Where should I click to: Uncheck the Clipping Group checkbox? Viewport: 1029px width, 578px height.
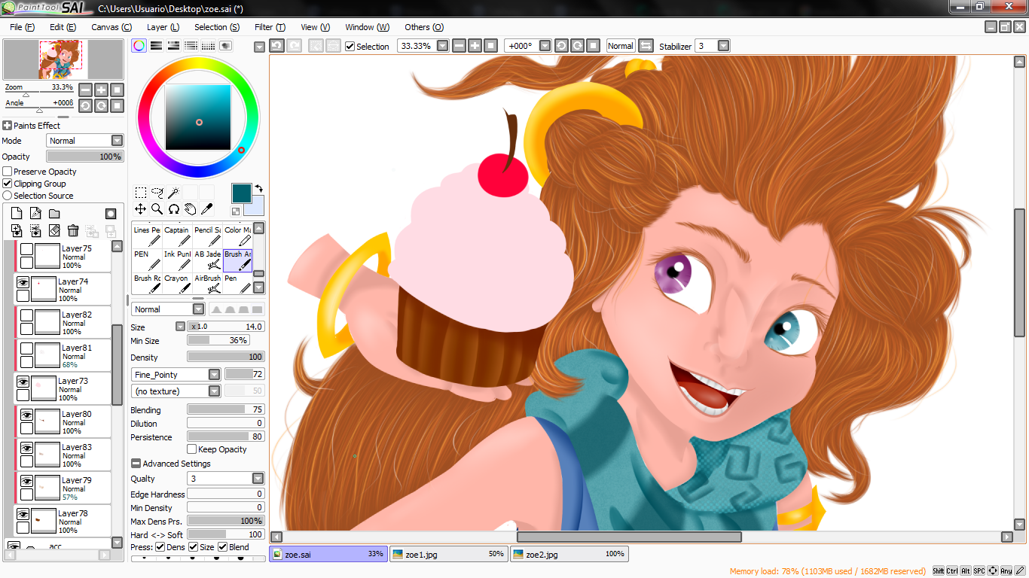(x=8, y=184)
